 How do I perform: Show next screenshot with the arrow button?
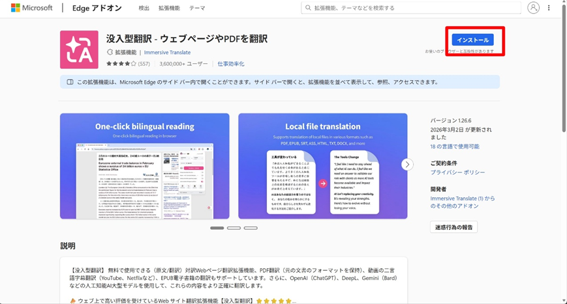[407, 165]
